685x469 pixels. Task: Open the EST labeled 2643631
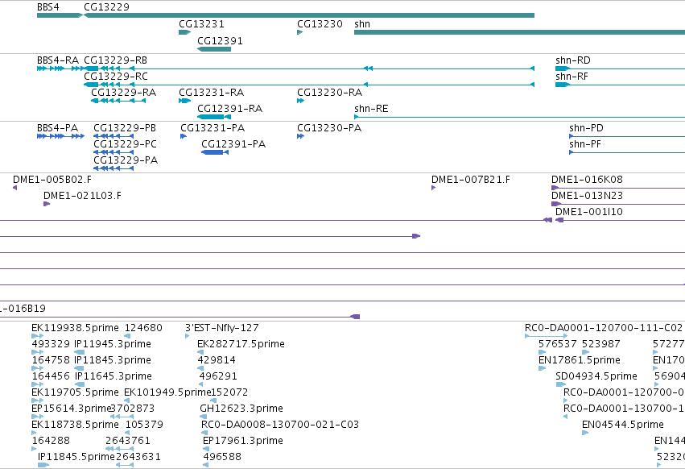[125, 465]
